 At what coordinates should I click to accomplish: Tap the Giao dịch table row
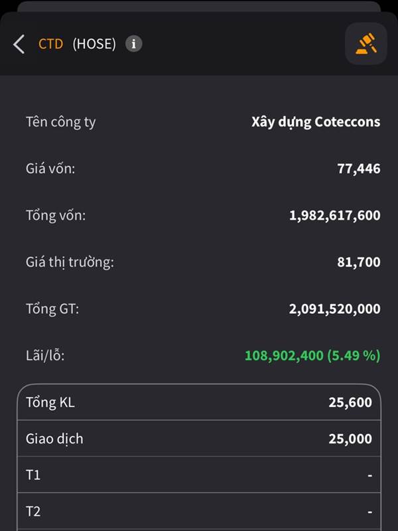(199, 439)
